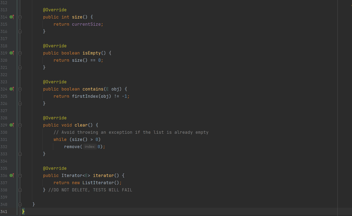Collapse the isEmpty() method body
Viewport: 352px width, 216px height.
pos(20,53)
